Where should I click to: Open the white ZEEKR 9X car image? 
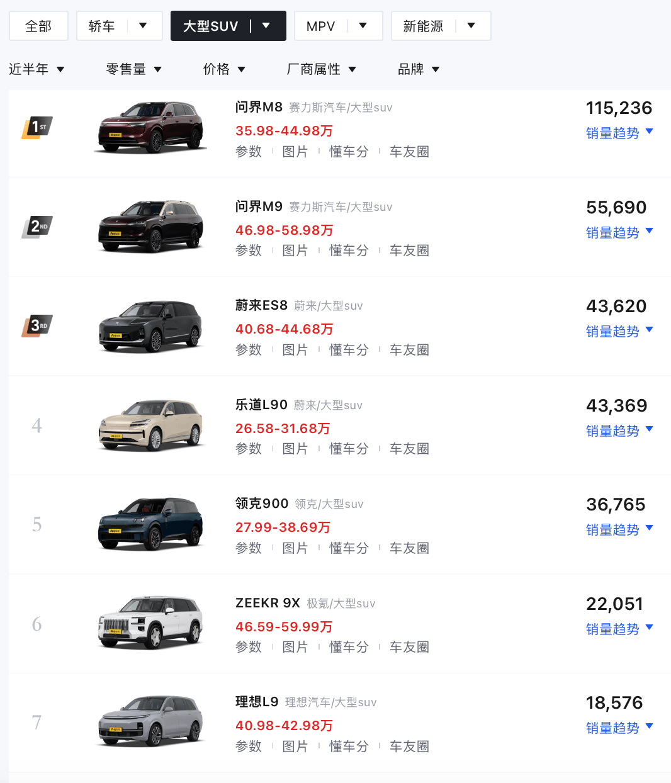click(x=151, y=623)
